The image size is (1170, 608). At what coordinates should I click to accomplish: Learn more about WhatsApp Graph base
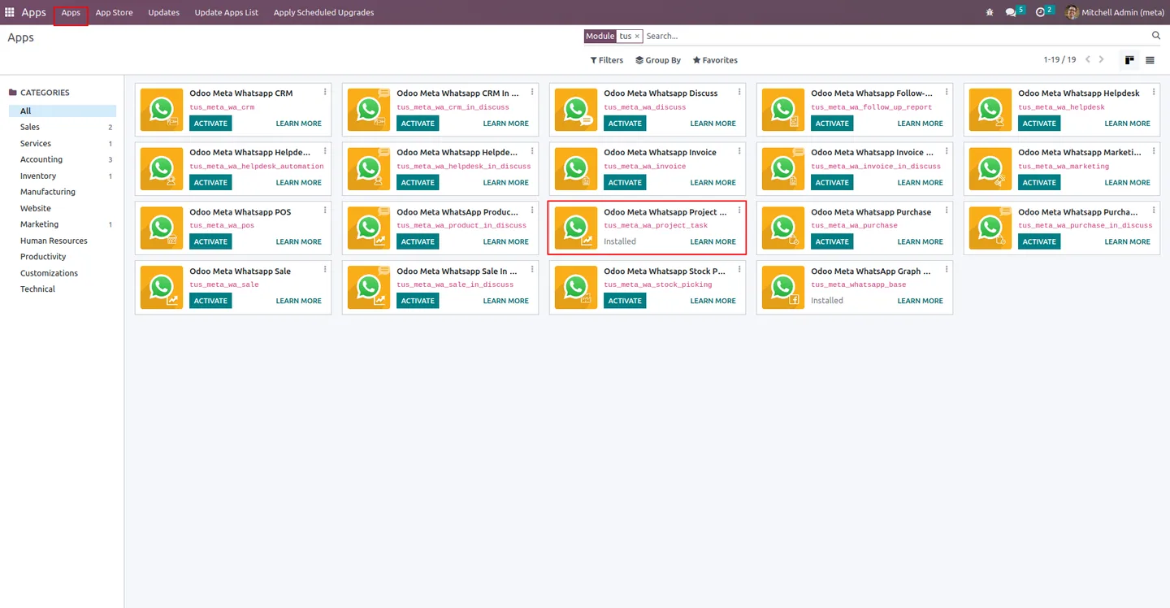point(920,301)
